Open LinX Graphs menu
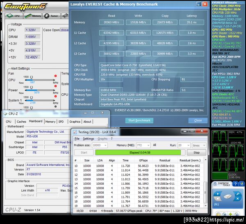Viewport: 246px width, 224px height. (x=102, y=138)
